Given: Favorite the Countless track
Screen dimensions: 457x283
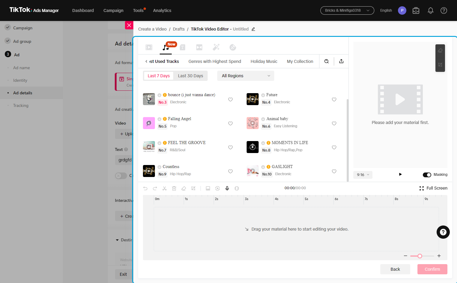Looking at the screenshot, I should (x=230, y=171).
